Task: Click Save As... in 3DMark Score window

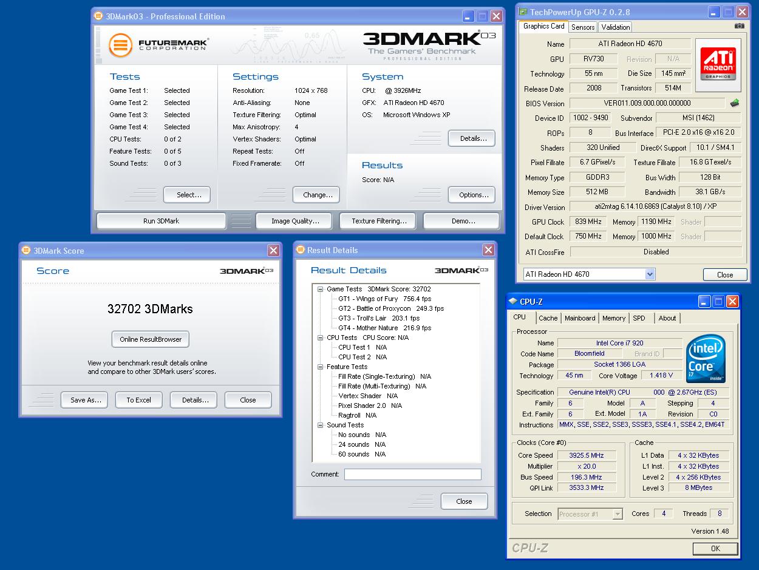Action: click(84, 400)
